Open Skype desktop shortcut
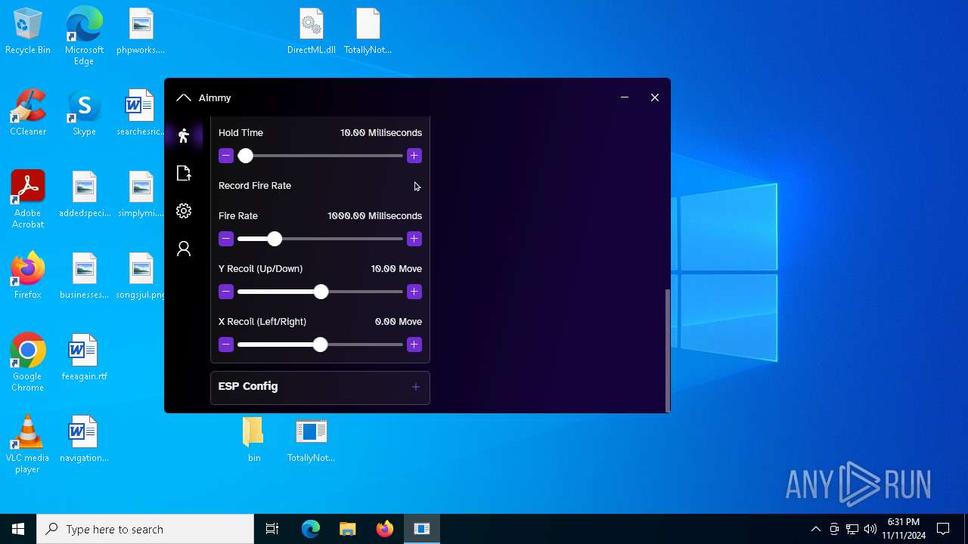The width and height of the screenshot is (968, 544). (84, 113)
